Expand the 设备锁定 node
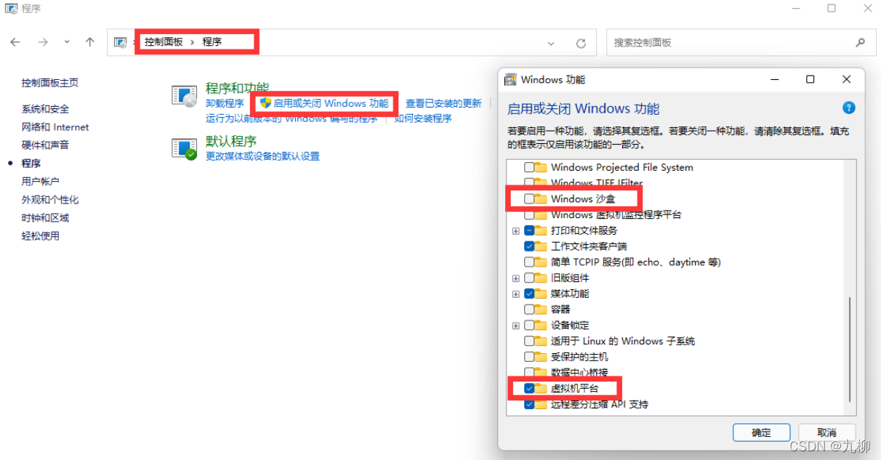Screen dimensions: 881x460 pyautogui.click(x=516, y=325)
